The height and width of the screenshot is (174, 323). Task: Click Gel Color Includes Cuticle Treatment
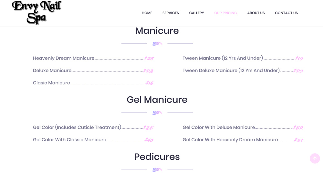click(77, 127)
